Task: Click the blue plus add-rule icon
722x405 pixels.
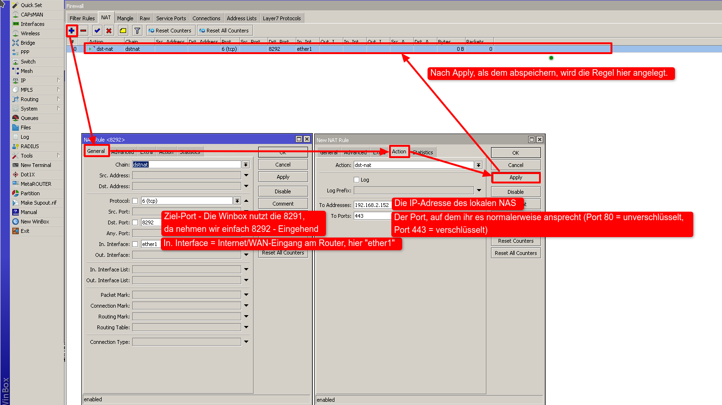Action: point(71,31)
